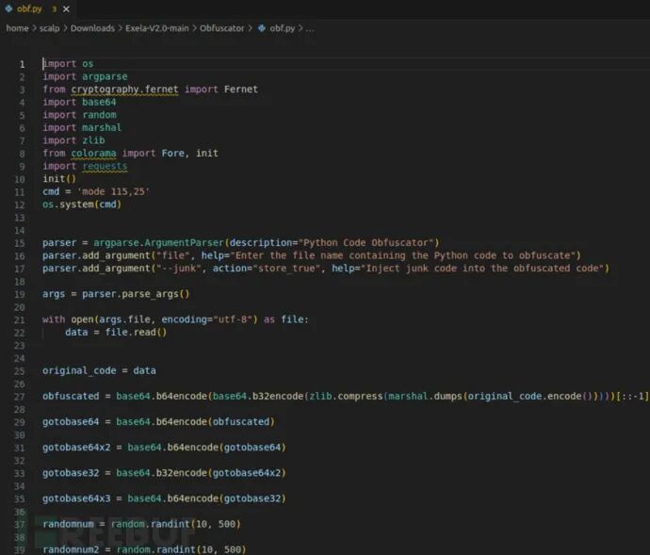
Task: Close the obf.py tab
Action: pos(66,9)
